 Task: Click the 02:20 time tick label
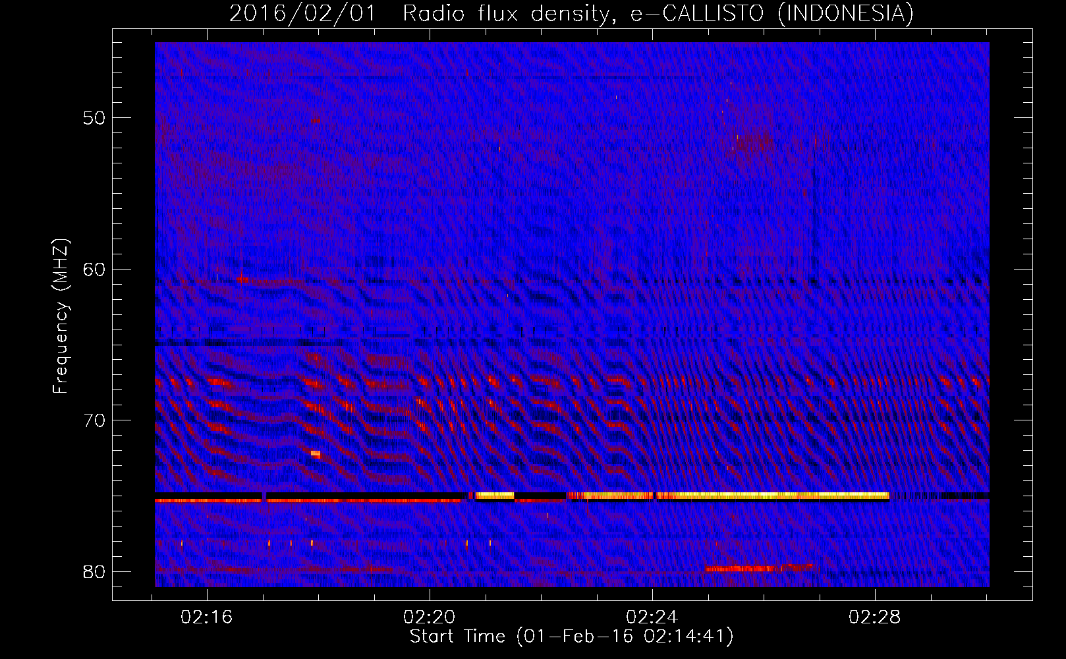click(x=430, y=617)
